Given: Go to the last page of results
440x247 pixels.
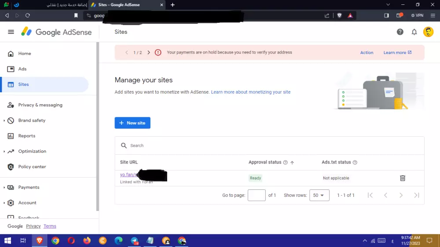Looking at the screenshot, I should pyautogui.click(x=416, y=195).
